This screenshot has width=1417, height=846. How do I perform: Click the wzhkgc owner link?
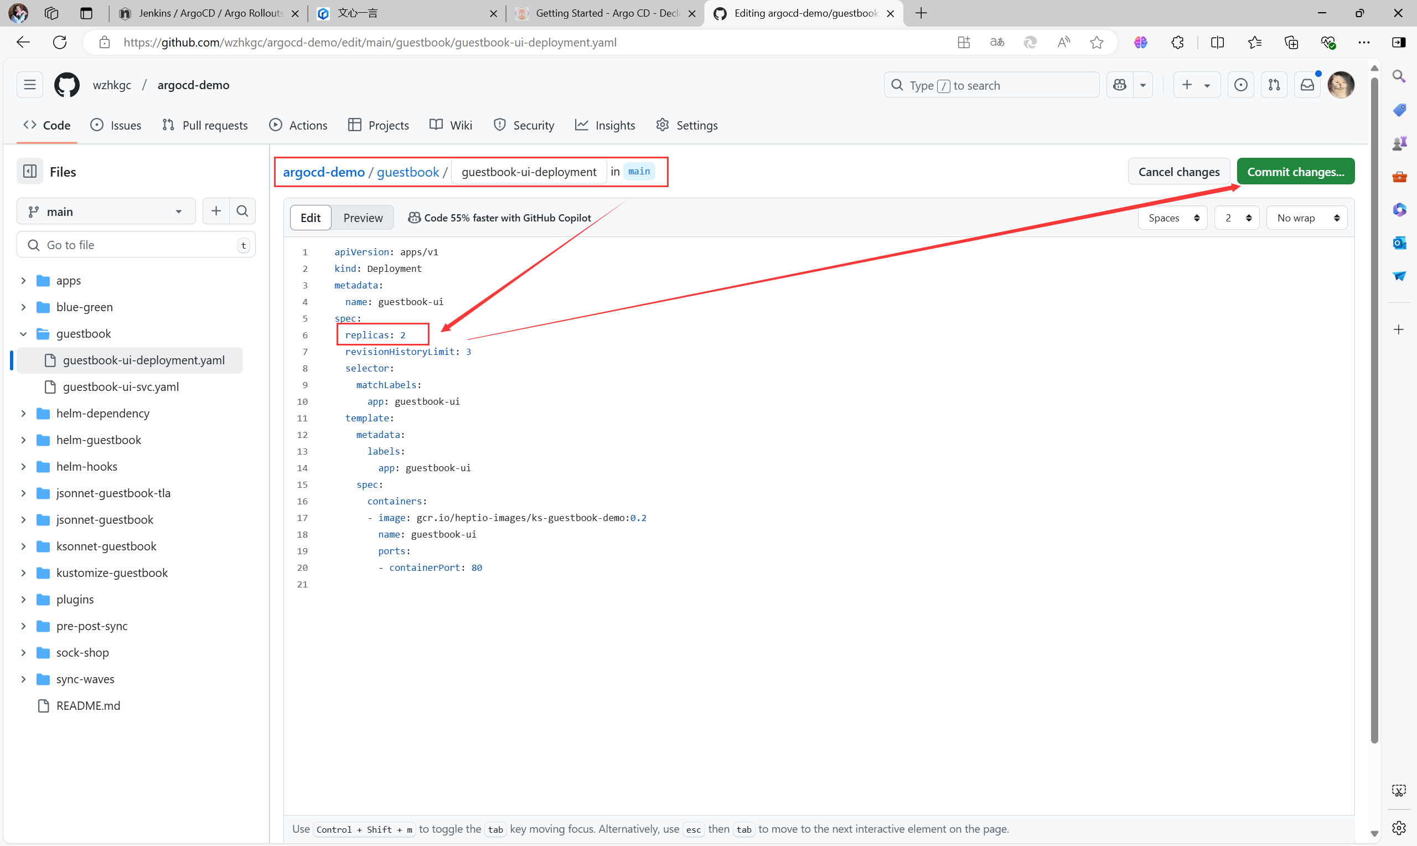[x=112, y=85]
